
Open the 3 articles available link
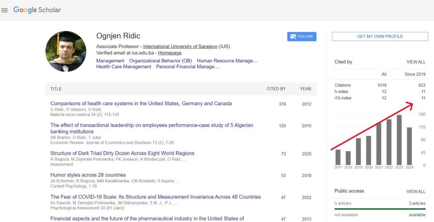(x=417, y=203)
